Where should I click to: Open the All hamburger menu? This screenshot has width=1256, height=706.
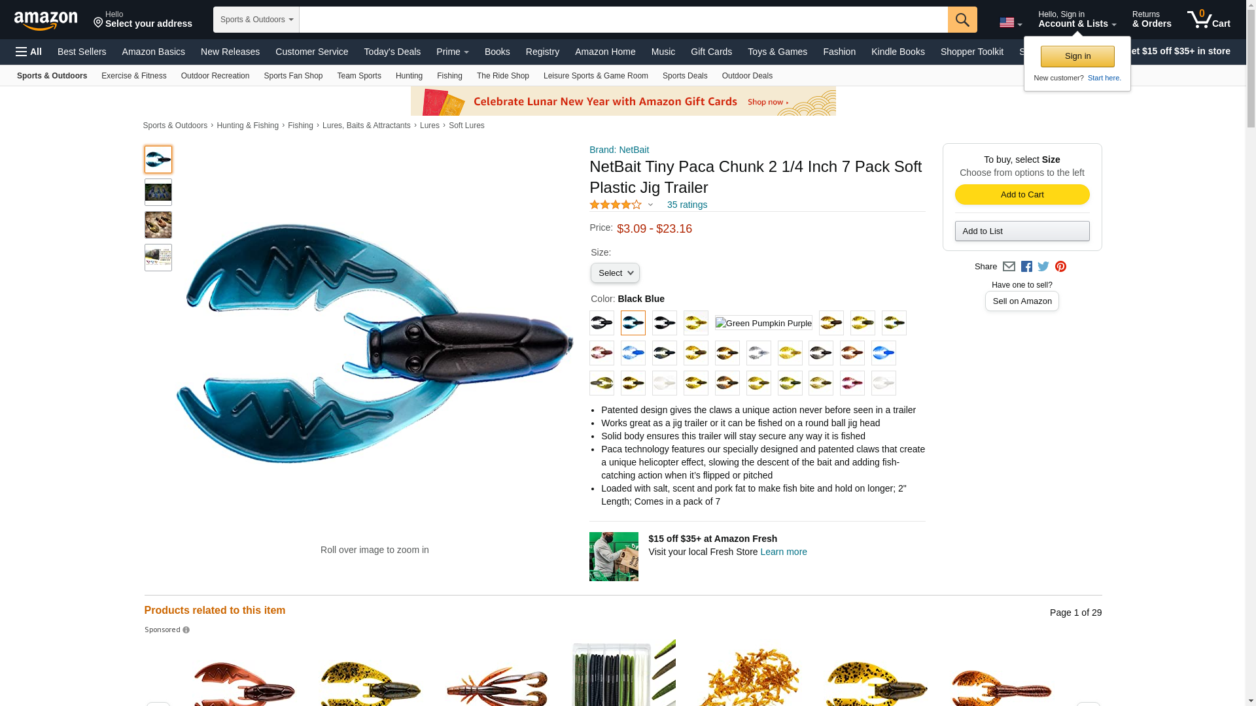[x=29, y=52]
